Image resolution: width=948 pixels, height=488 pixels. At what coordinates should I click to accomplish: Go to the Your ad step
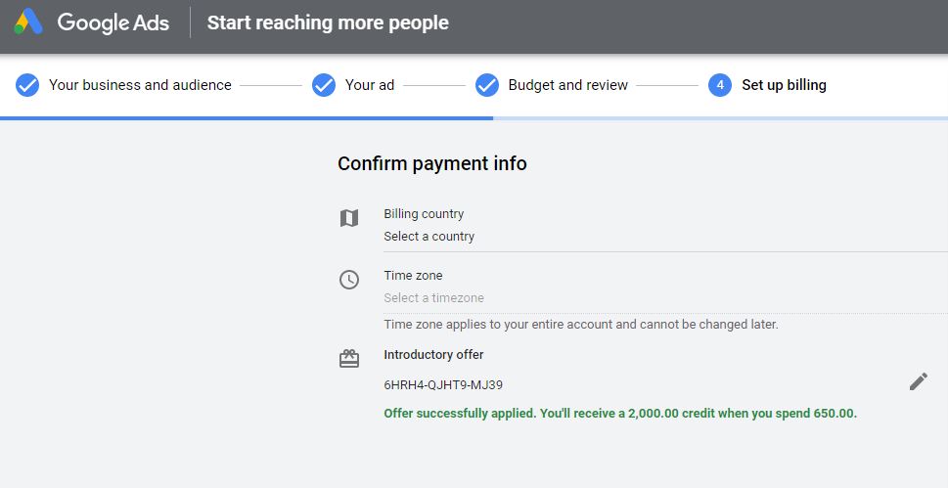[370, 85]
